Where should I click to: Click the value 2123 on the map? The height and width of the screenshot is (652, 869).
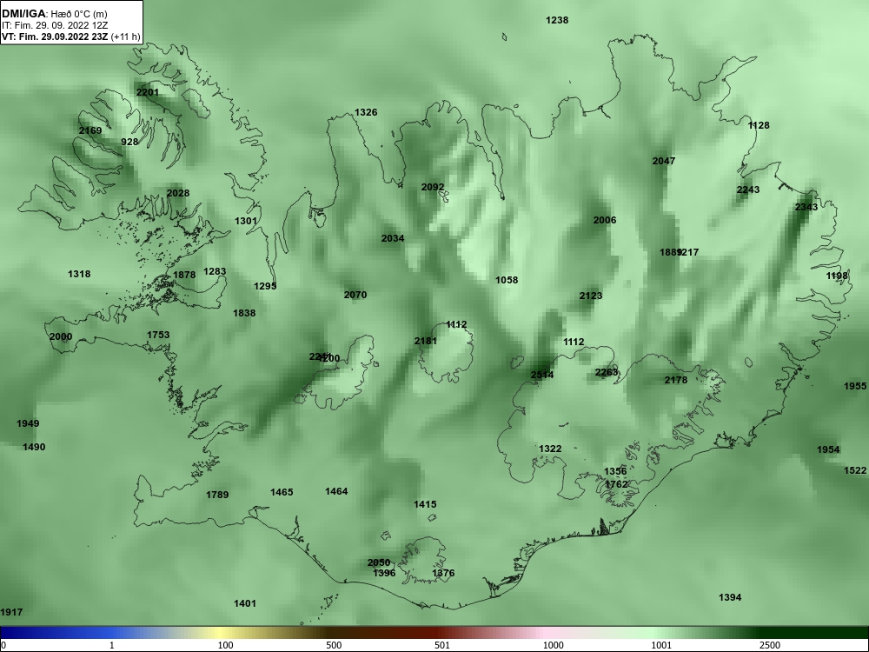coord(591,296)
